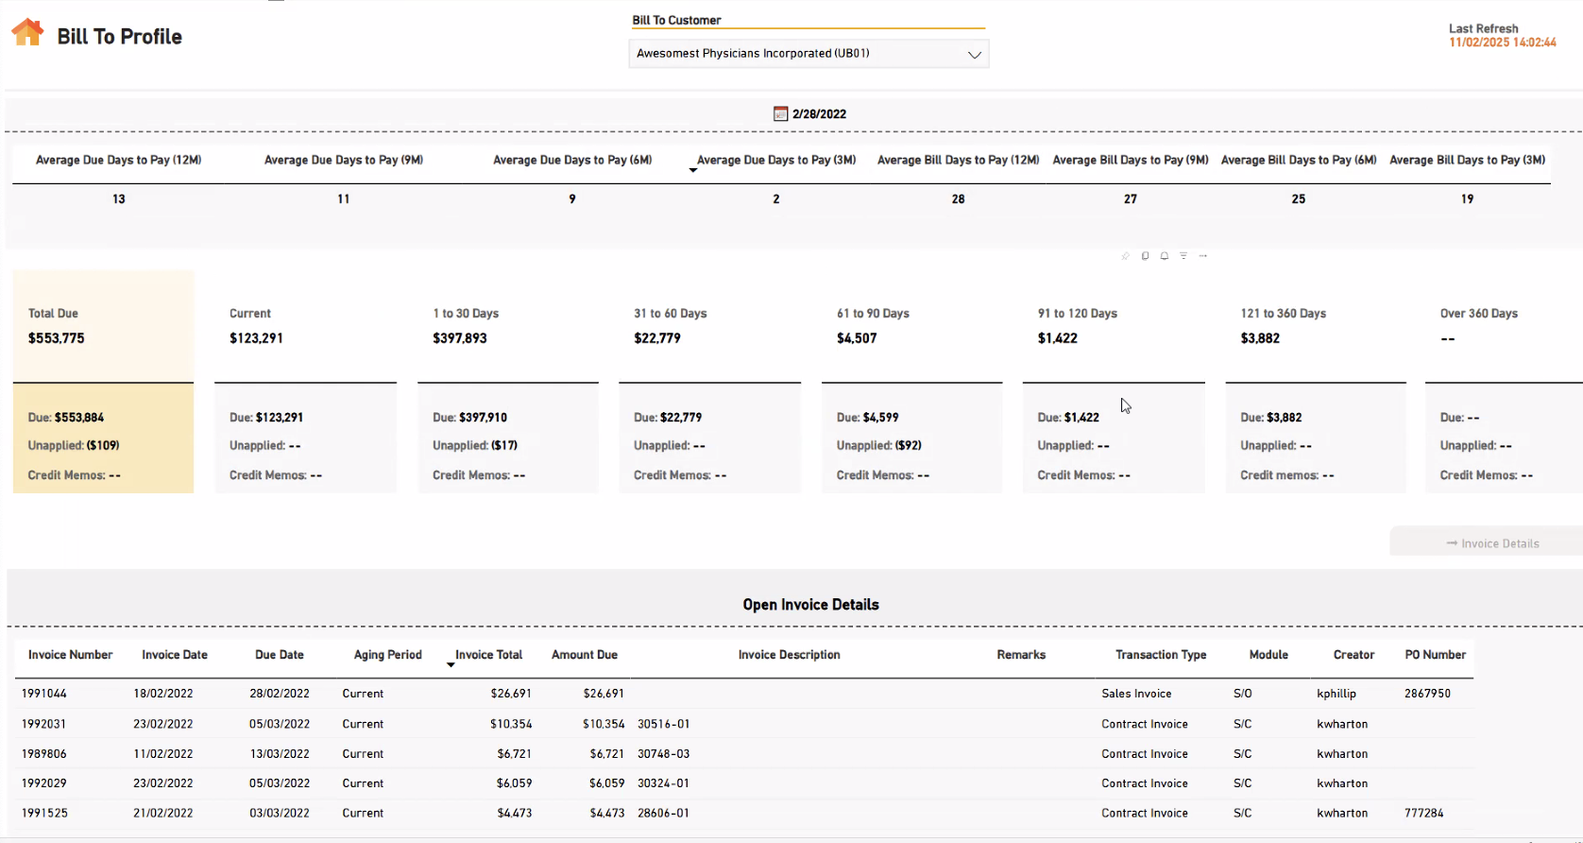Select the 31 to 60 Days card
The image size is (1583, 843).
709,382
